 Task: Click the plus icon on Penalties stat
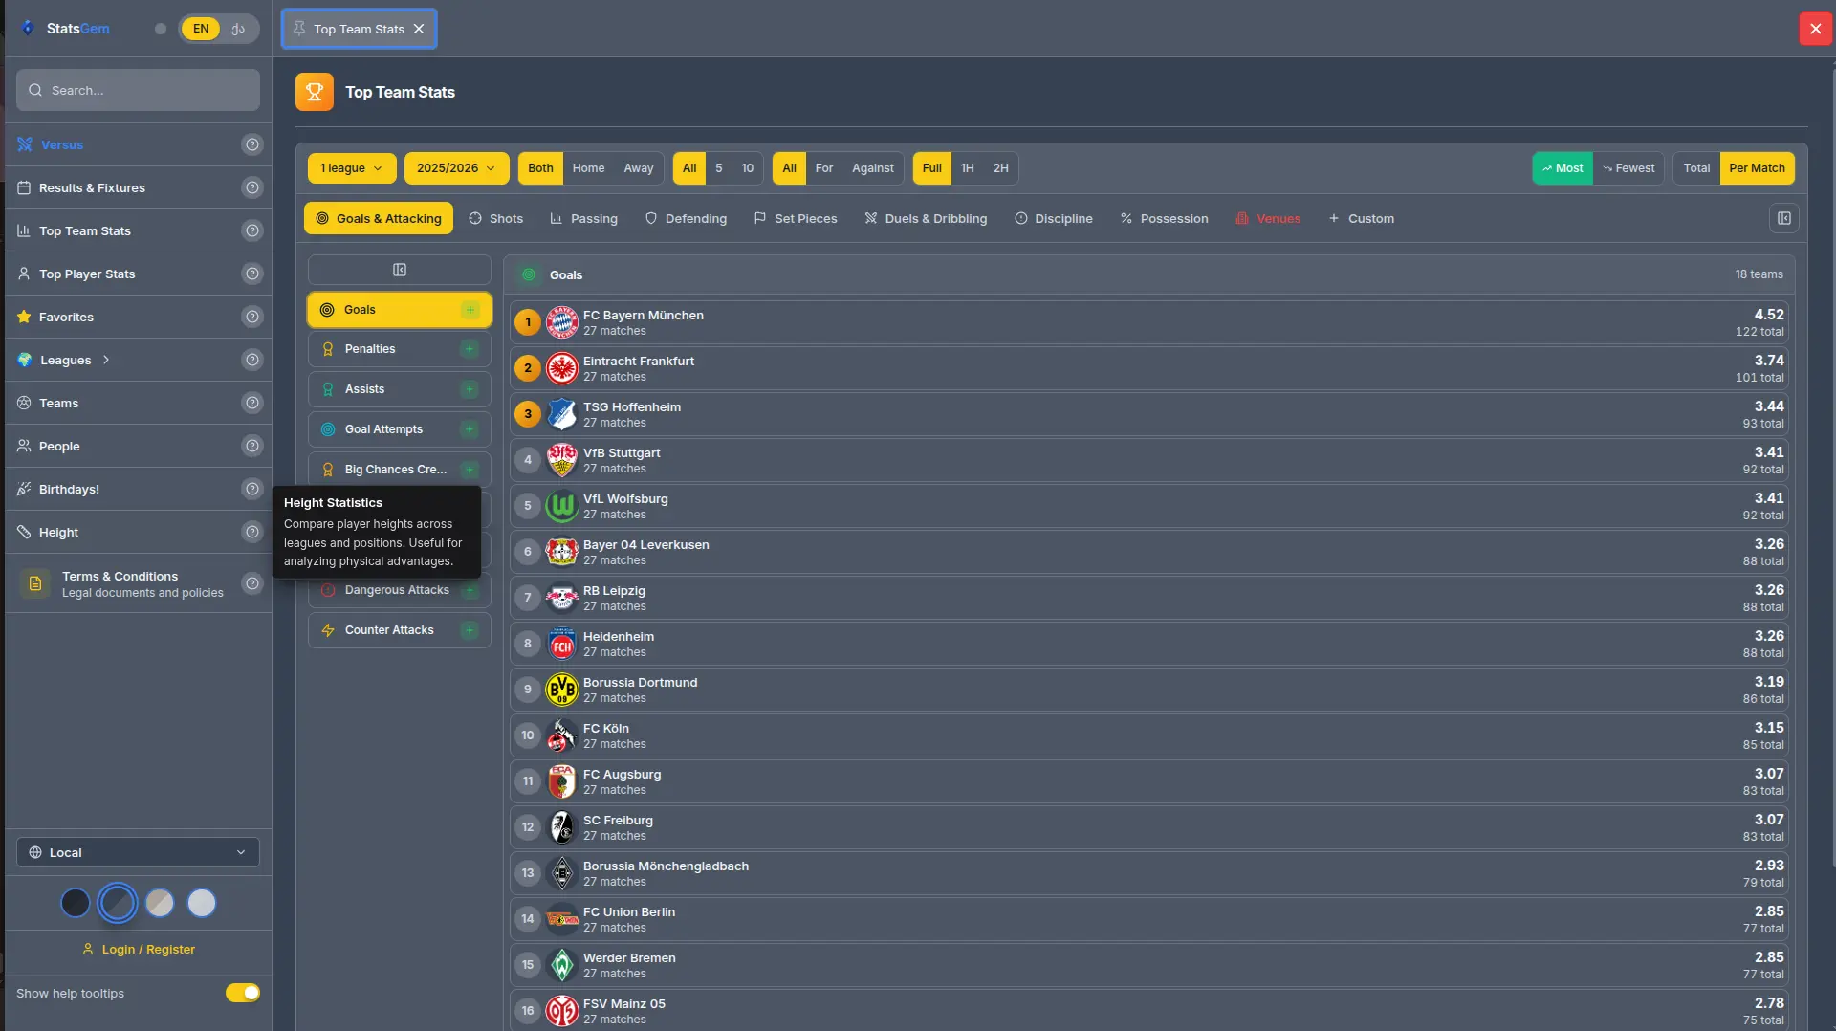pos(470,349)
